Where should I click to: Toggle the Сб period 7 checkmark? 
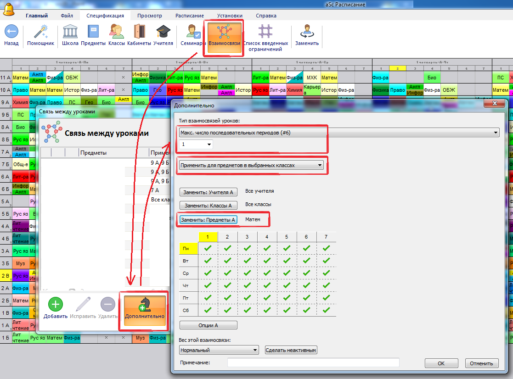326,311
